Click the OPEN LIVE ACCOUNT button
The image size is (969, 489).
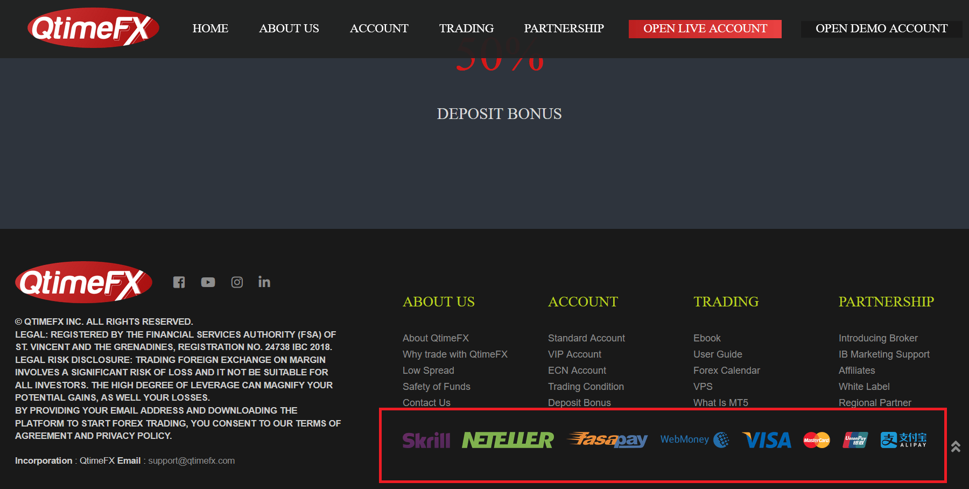705,29
